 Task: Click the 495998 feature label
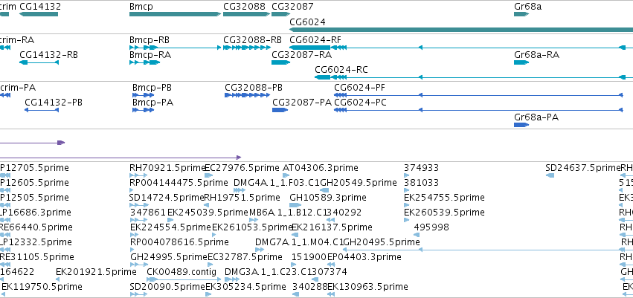(431, 227)
